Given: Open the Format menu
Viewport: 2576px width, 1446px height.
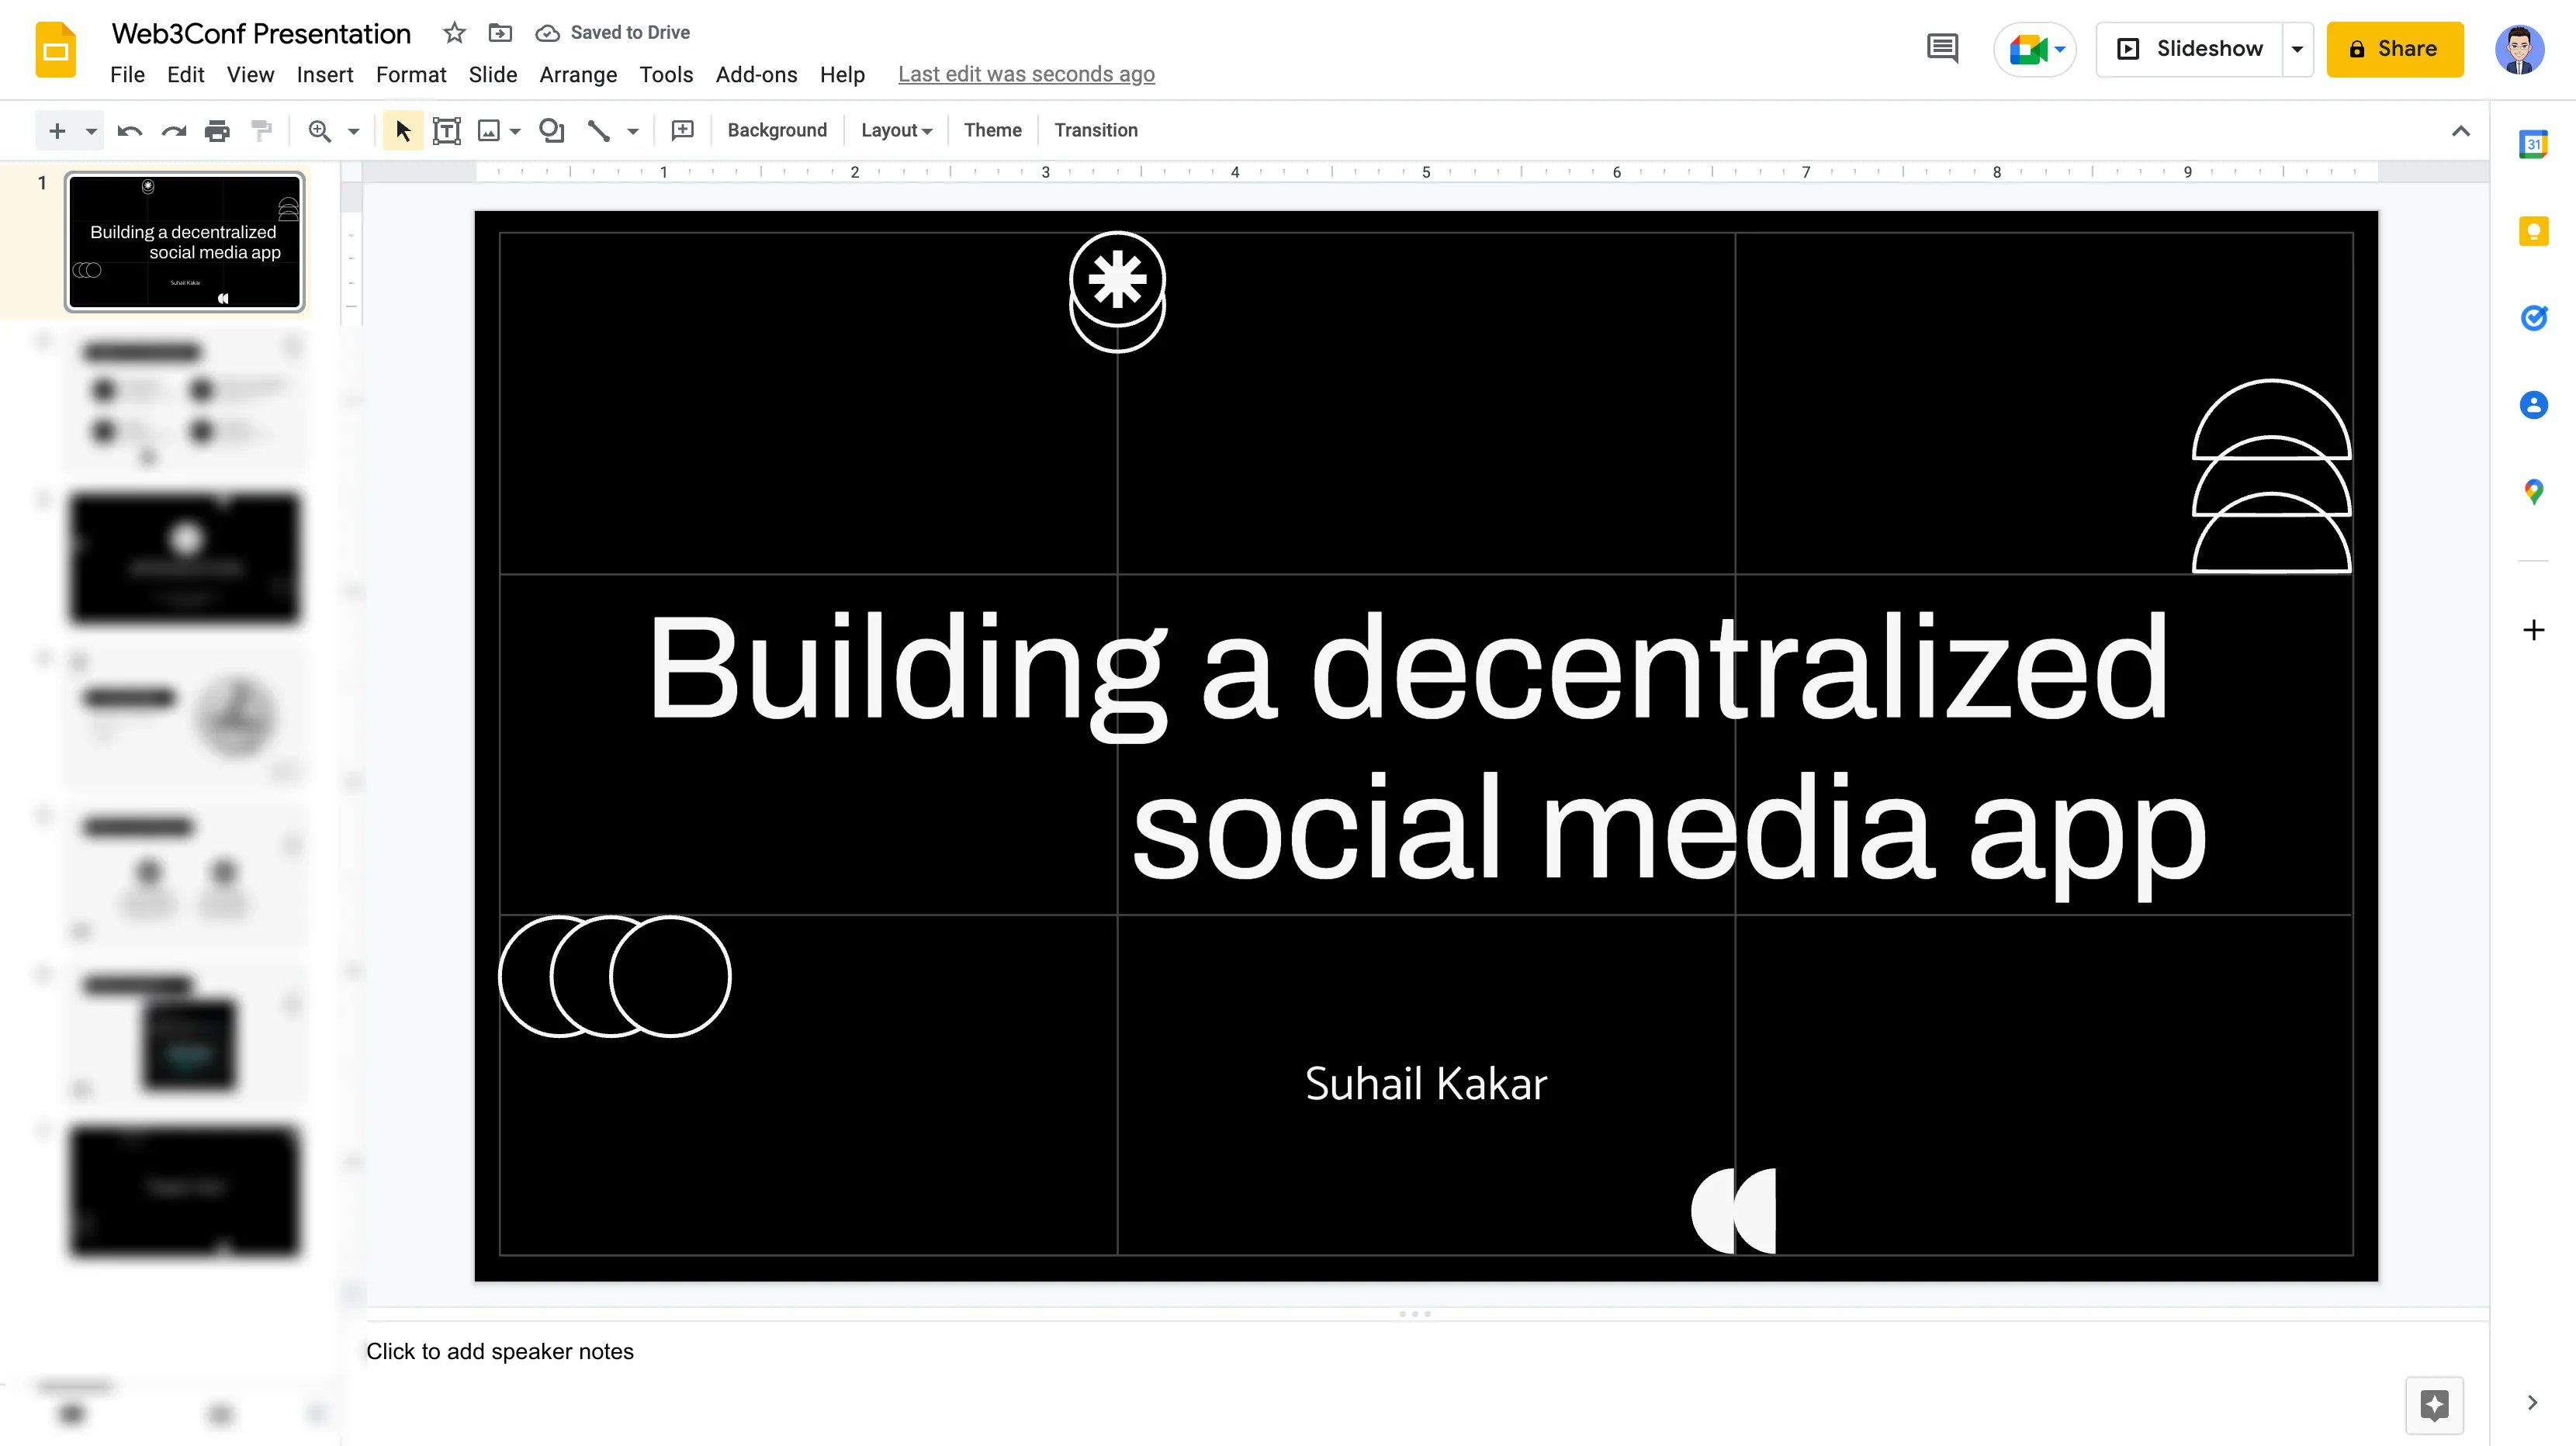Looking at the screenshot, I should (411, 74).
